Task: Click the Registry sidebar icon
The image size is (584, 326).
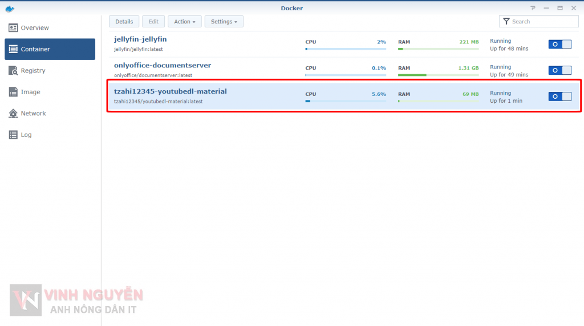Action: pyautogui.click(x=13, y=71)
